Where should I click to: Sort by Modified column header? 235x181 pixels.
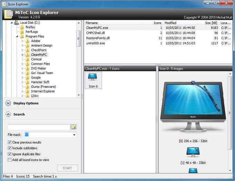pos(180,23)
